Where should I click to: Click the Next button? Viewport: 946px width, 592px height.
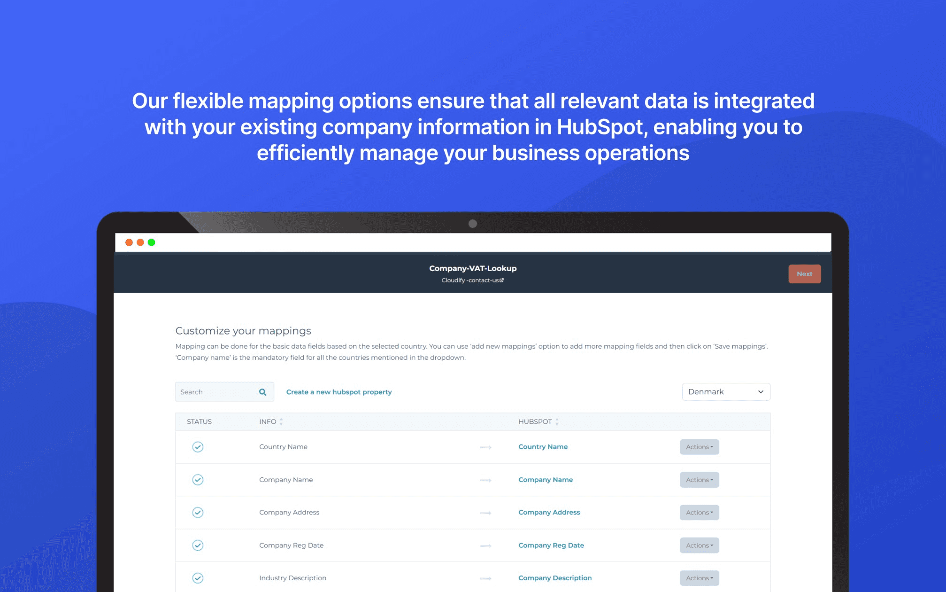point(804,274)
